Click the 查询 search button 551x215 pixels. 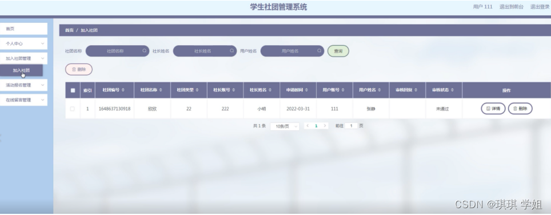338,51
